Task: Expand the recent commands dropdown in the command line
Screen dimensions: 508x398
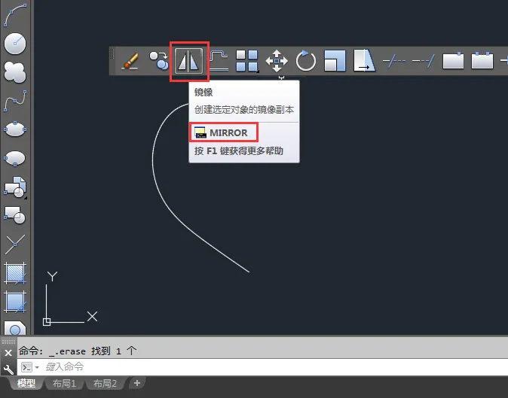Action: [37, 367]
